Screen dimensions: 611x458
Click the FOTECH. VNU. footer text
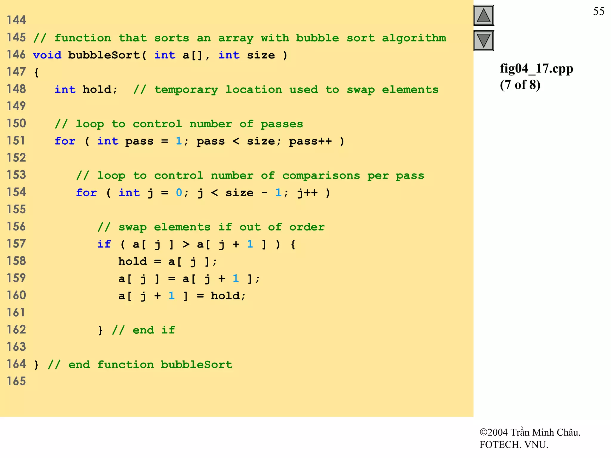[514, 445]
